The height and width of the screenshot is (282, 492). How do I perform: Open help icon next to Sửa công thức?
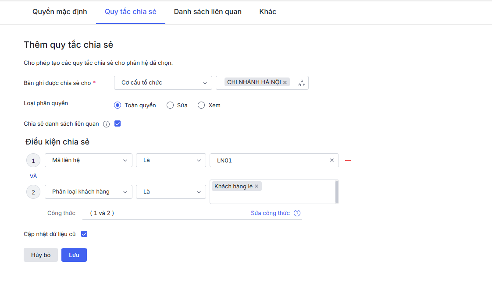click(x=297, y=213)
